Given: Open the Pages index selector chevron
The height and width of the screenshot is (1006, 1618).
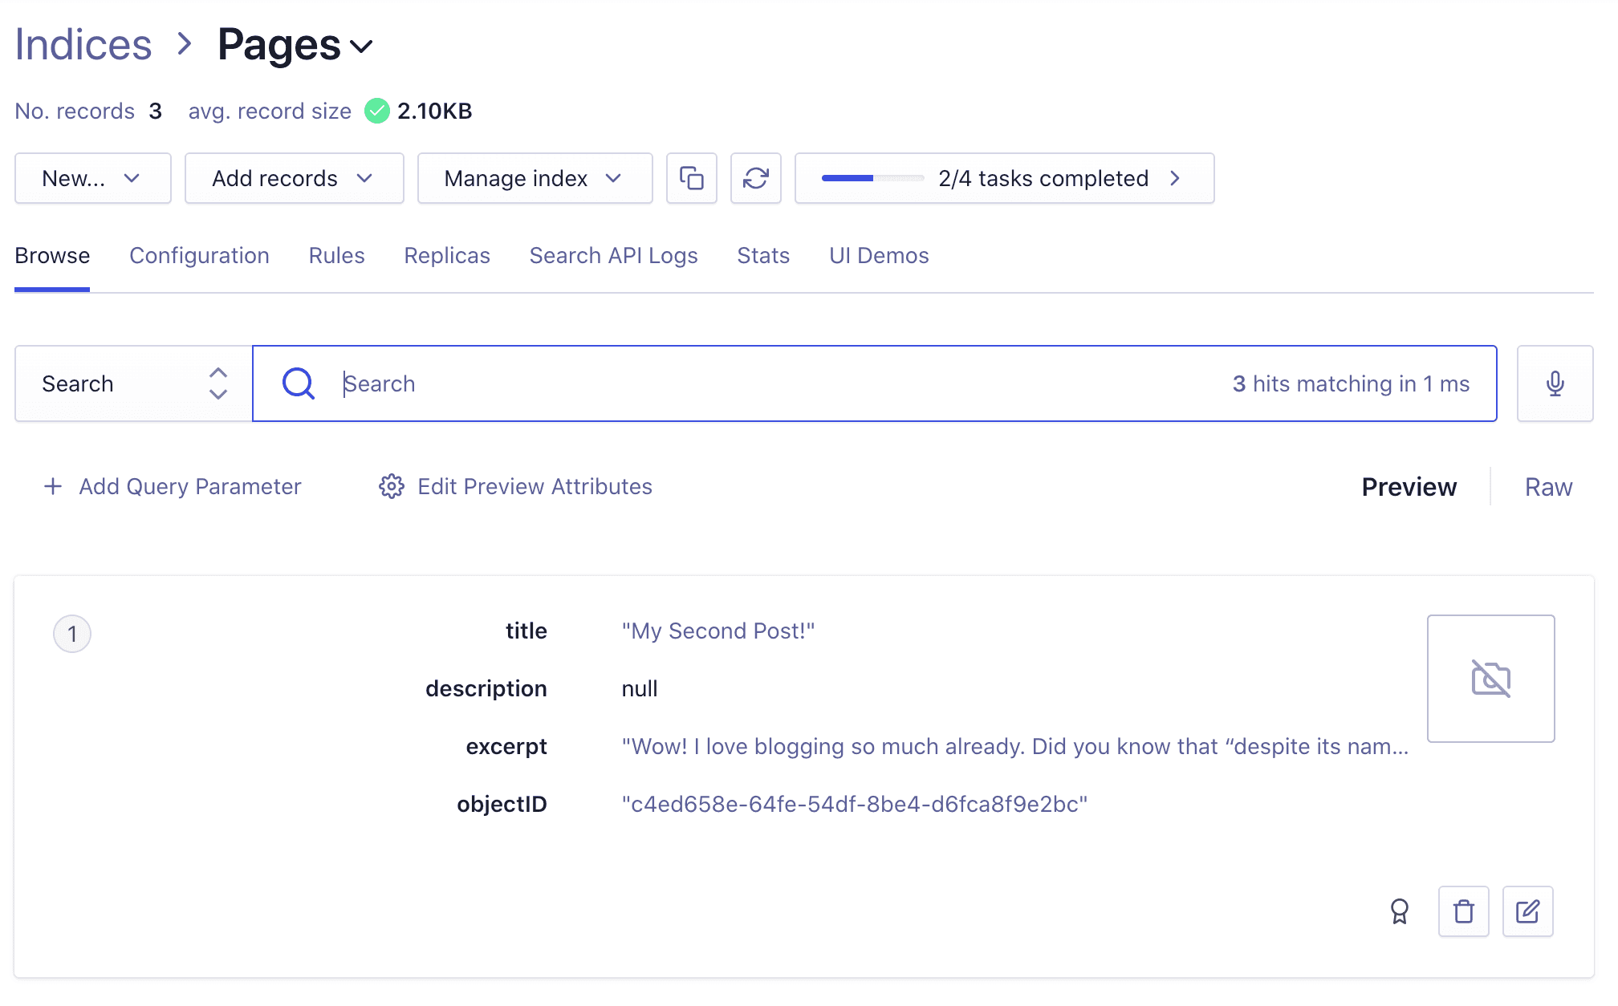Looking at the screenshot, I should pyautogui.click(x=362, y=47).
